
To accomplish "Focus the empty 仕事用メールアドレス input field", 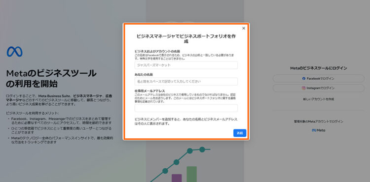I will point(186,108).
